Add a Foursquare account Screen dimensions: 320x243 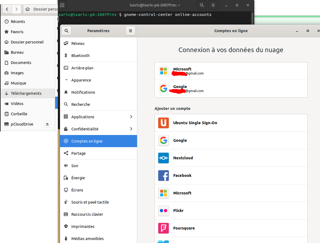(x=231, y=228)
